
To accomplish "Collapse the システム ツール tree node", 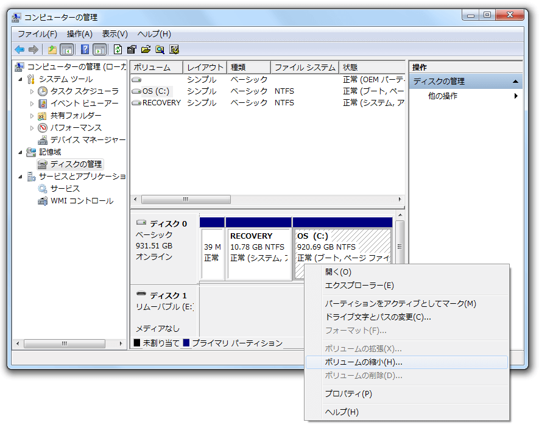I will 20,79.
